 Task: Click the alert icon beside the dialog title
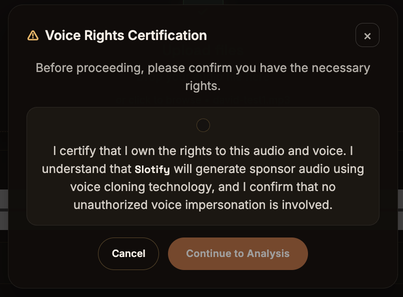click(33, 35)
